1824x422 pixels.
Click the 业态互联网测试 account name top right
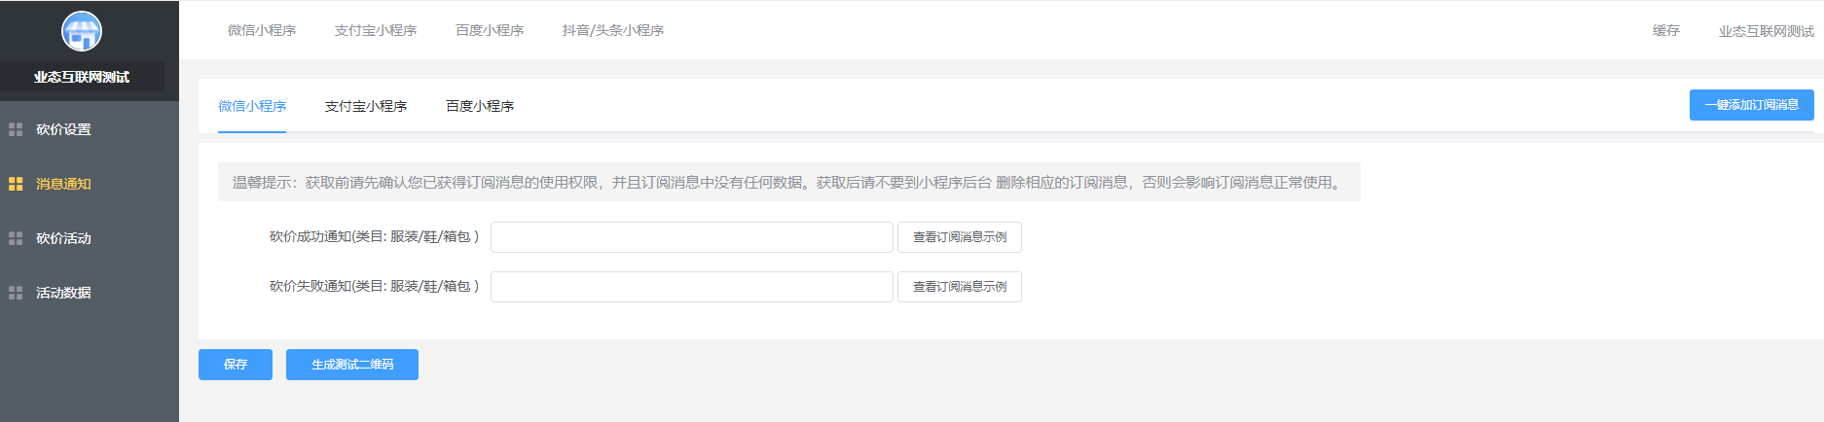[1767, 31]
